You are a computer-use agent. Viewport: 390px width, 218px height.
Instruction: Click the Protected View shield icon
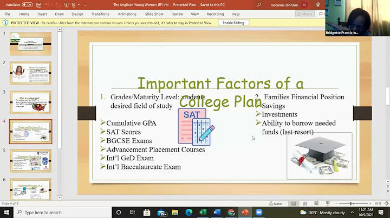click(x=5, y=23)
